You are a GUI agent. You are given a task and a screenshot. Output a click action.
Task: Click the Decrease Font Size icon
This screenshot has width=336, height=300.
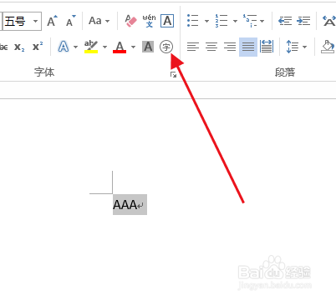[x=70, y=21]
